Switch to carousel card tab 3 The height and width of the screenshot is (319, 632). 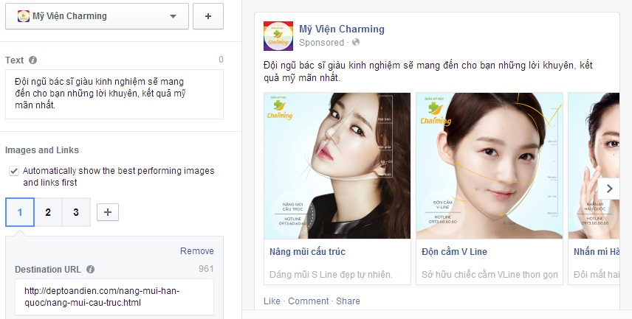tap(76, 212)
